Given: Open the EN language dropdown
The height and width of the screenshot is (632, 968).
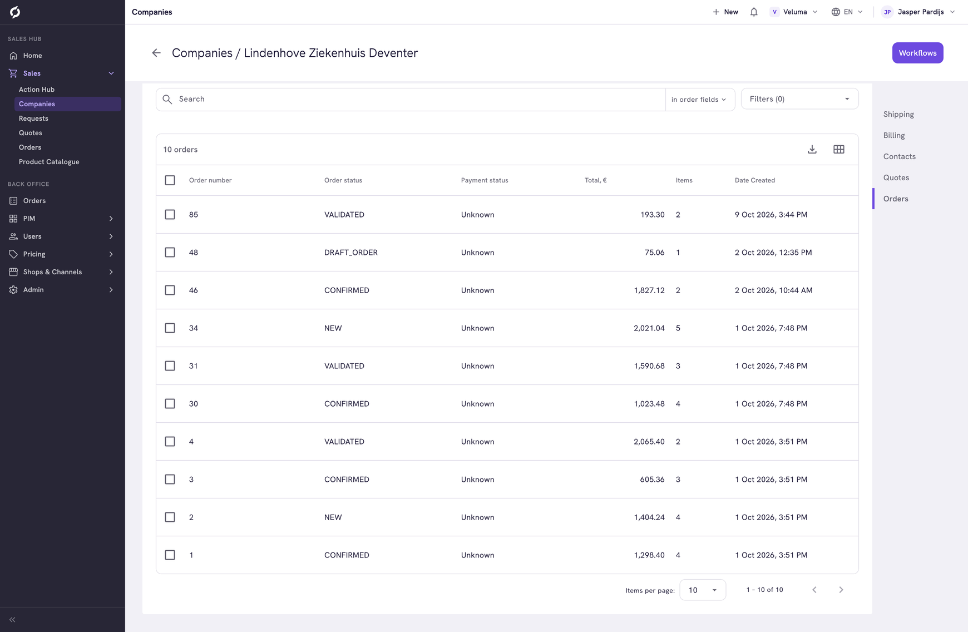Looking at the screenshot, I should [x=847, y=12].
